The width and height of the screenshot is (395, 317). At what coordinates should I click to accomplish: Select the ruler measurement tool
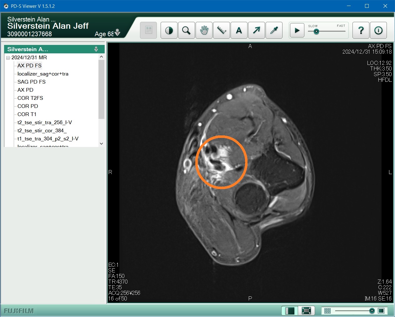[222, 30]
